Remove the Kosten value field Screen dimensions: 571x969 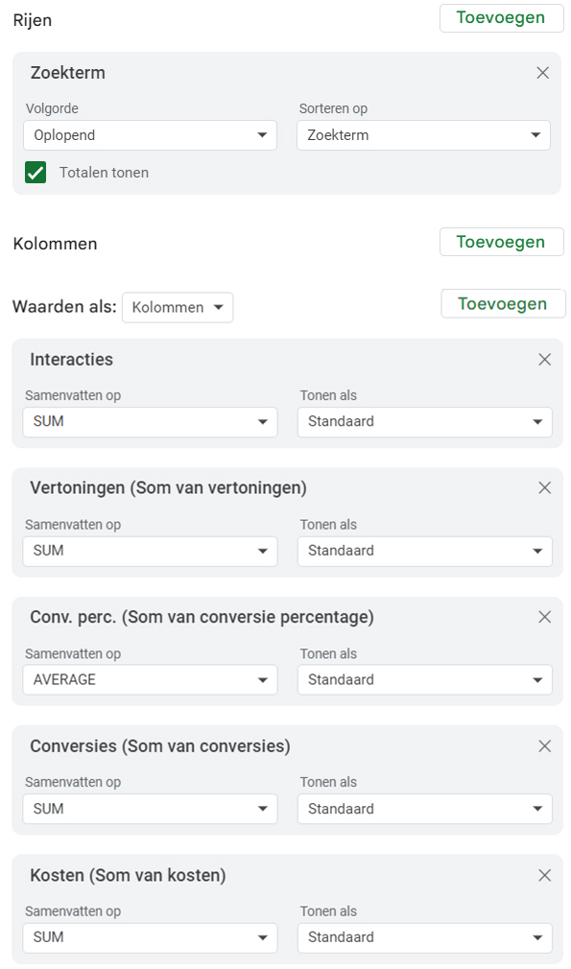click(544, 876)
